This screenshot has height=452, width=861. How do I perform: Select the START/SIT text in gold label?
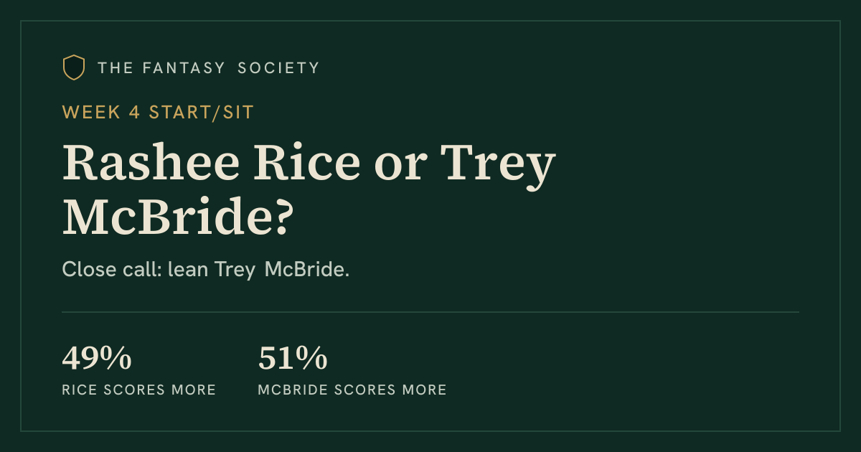(201, 112)
